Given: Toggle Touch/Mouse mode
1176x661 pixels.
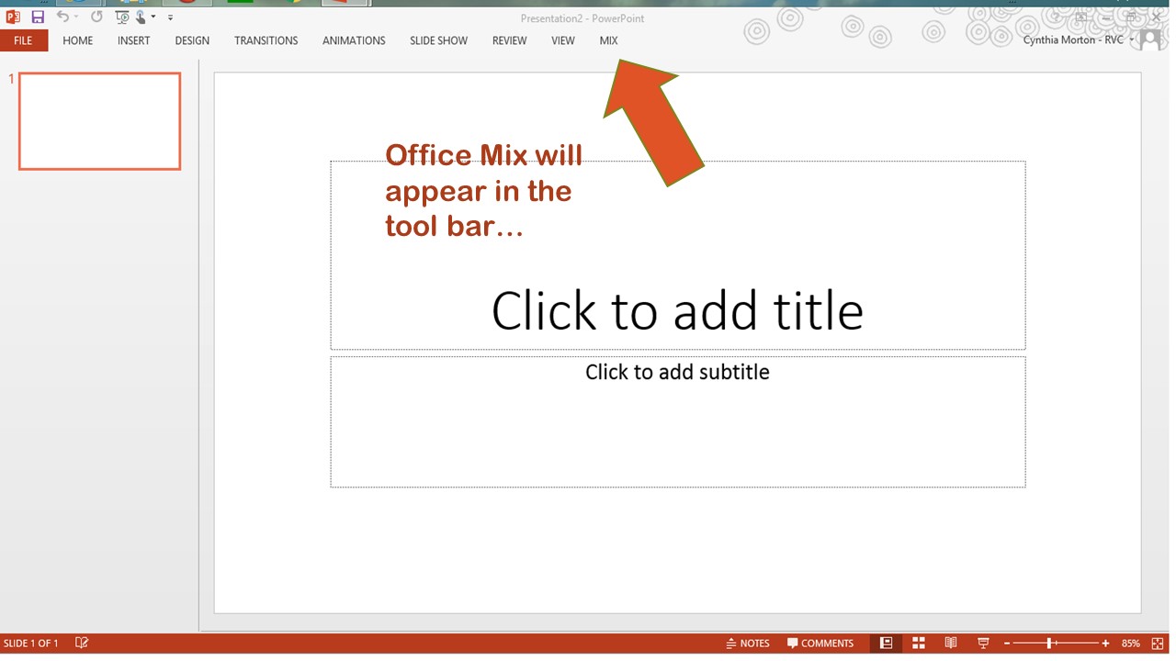Looking at the screenshot, I should click(140, 16).
